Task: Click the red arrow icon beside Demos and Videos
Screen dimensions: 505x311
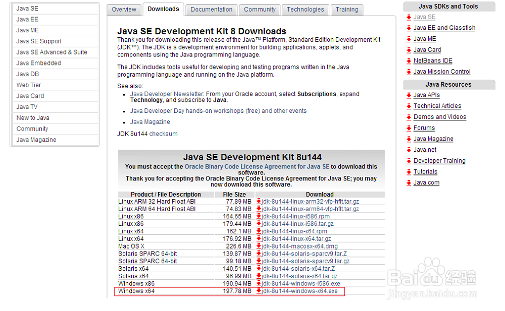Action: [409, 117]
